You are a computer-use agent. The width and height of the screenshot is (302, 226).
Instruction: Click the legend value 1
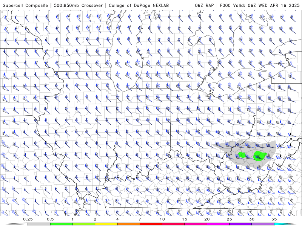tap(72, 219)
